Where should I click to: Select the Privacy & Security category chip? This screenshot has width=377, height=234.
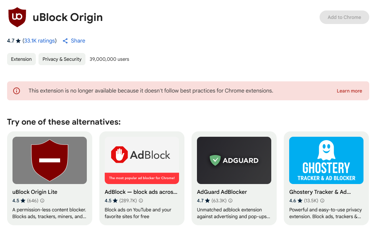click(x=62, y=59)
